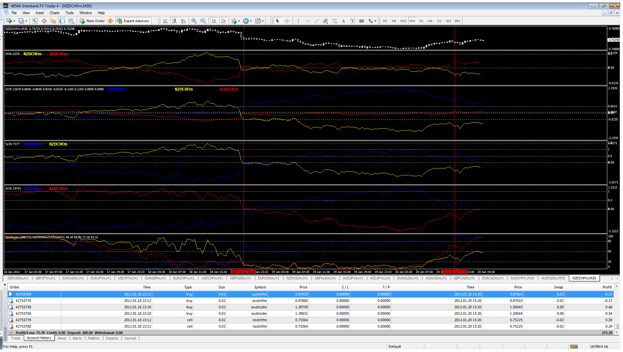Sort by the Symbol column header

(x=247, y=287)
